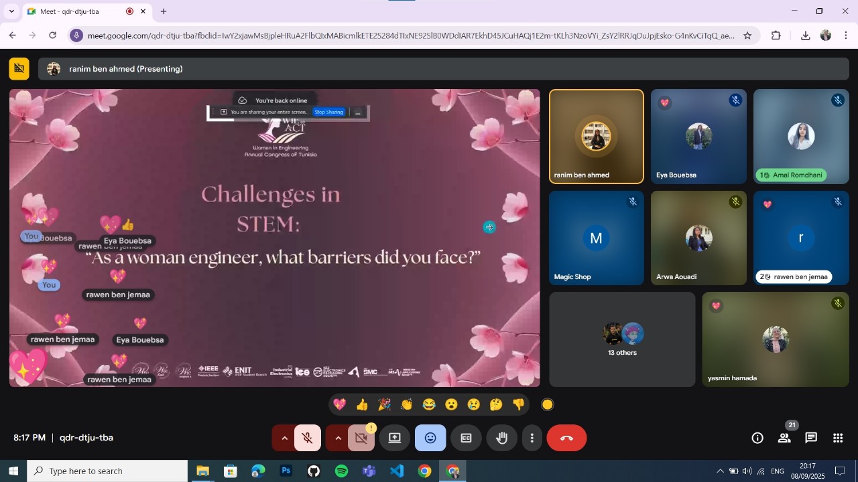Send the thumbs up reaction
Viewport: 858px width, 482px height.
coord(362,405)
